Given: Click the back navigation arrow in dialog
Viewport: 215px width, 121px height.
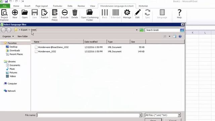Looking at the screenshot, I should point(3,30).
